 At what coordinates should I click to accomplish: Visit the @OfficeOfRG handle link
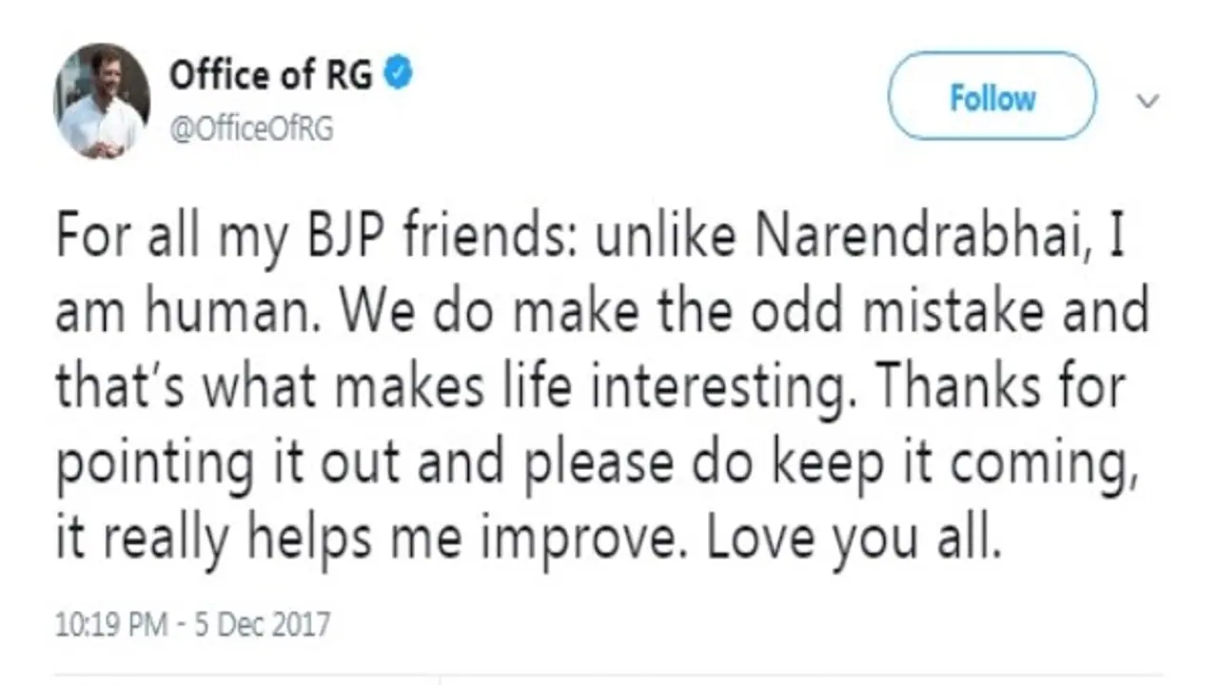point(251,129)
